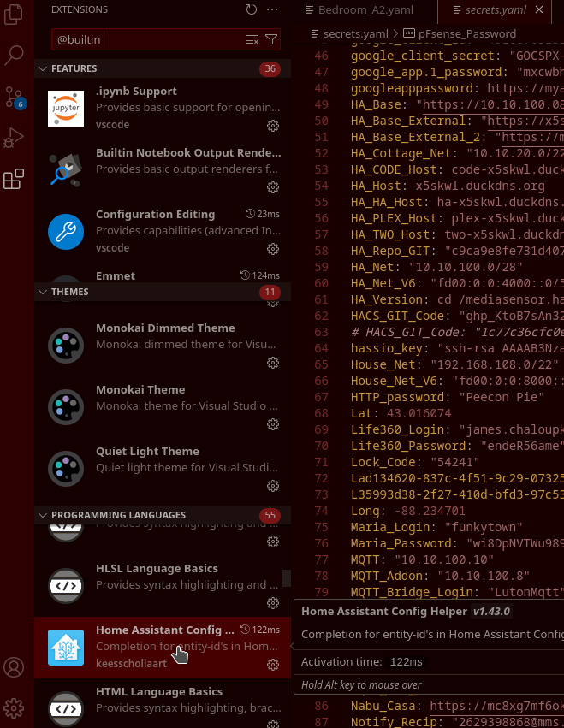Select the .ipynb Support extension
Viewport: 564px width, 728px height.
pos(163,109)
